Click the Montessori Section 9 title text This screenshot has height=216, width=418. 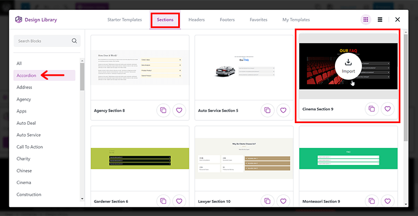tap(321, 201)
